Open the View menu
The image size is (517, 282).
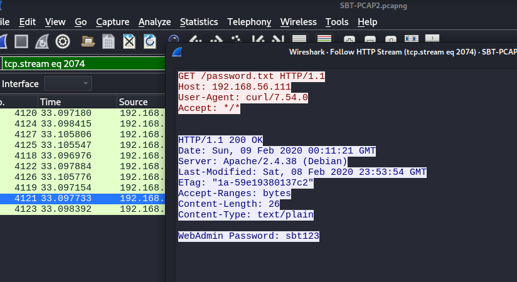tap(55, 22)
